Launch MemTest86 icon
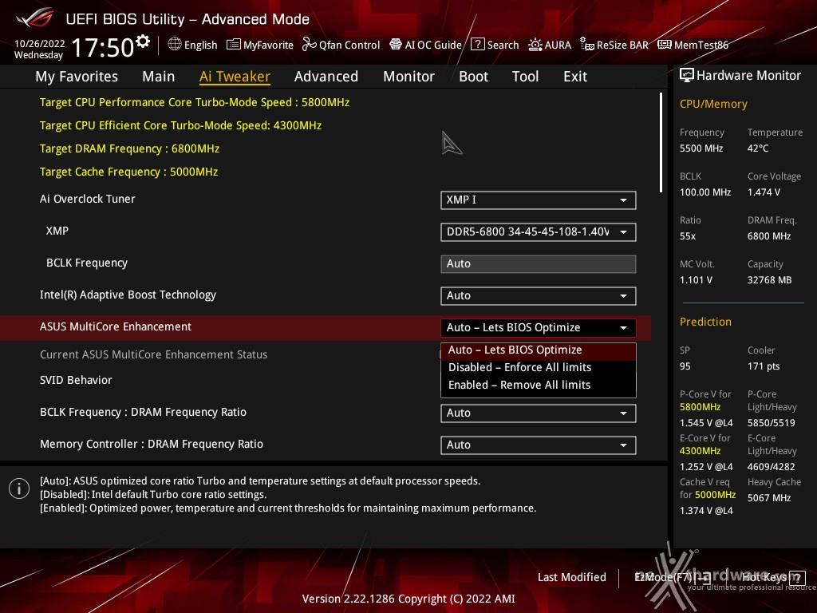The image size is (817, 613). [x=665, y=45]
